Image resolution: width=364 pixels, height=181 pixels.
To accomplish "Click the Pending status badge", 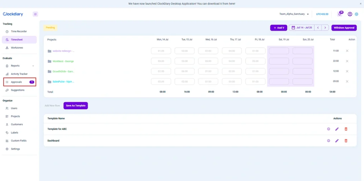I will tap(50, 28).
